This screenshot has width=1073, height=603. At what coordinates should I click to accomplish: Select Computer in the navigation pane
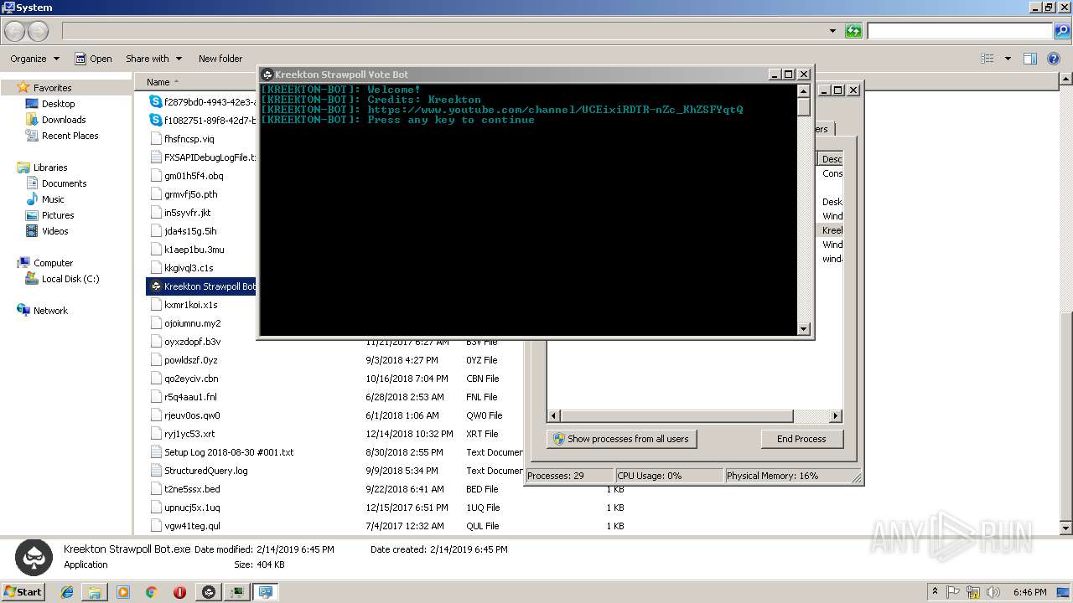[53, 263]
